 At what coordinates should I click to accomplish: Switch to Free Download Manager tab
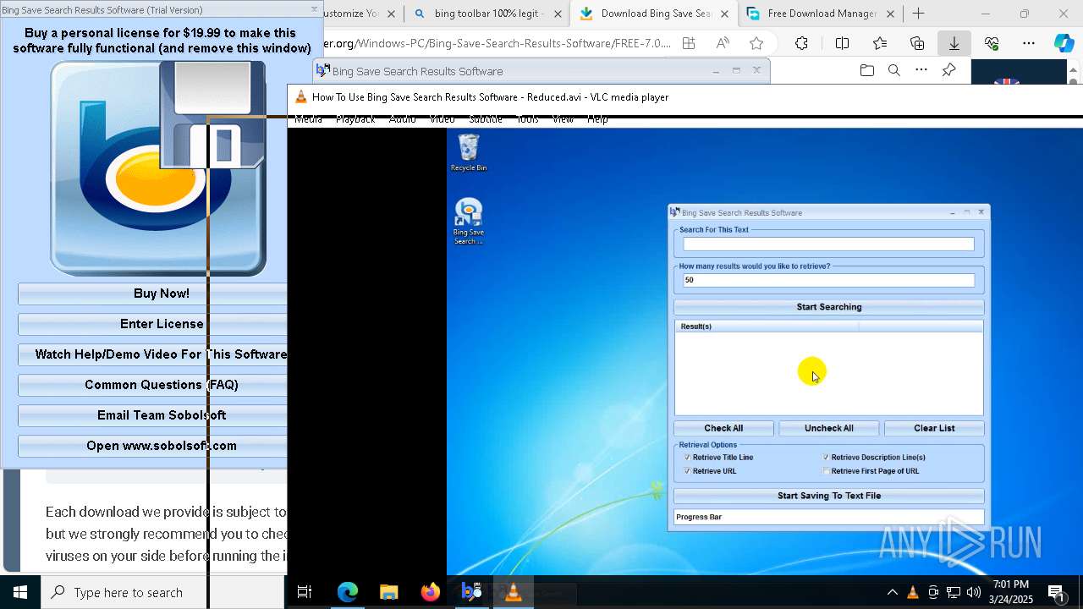820,14
